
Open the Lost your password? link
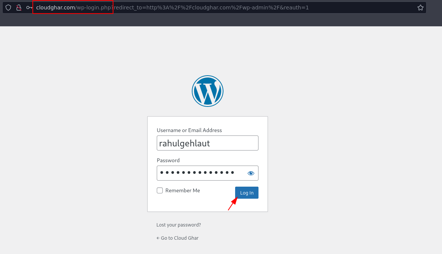tap(179, 225)
